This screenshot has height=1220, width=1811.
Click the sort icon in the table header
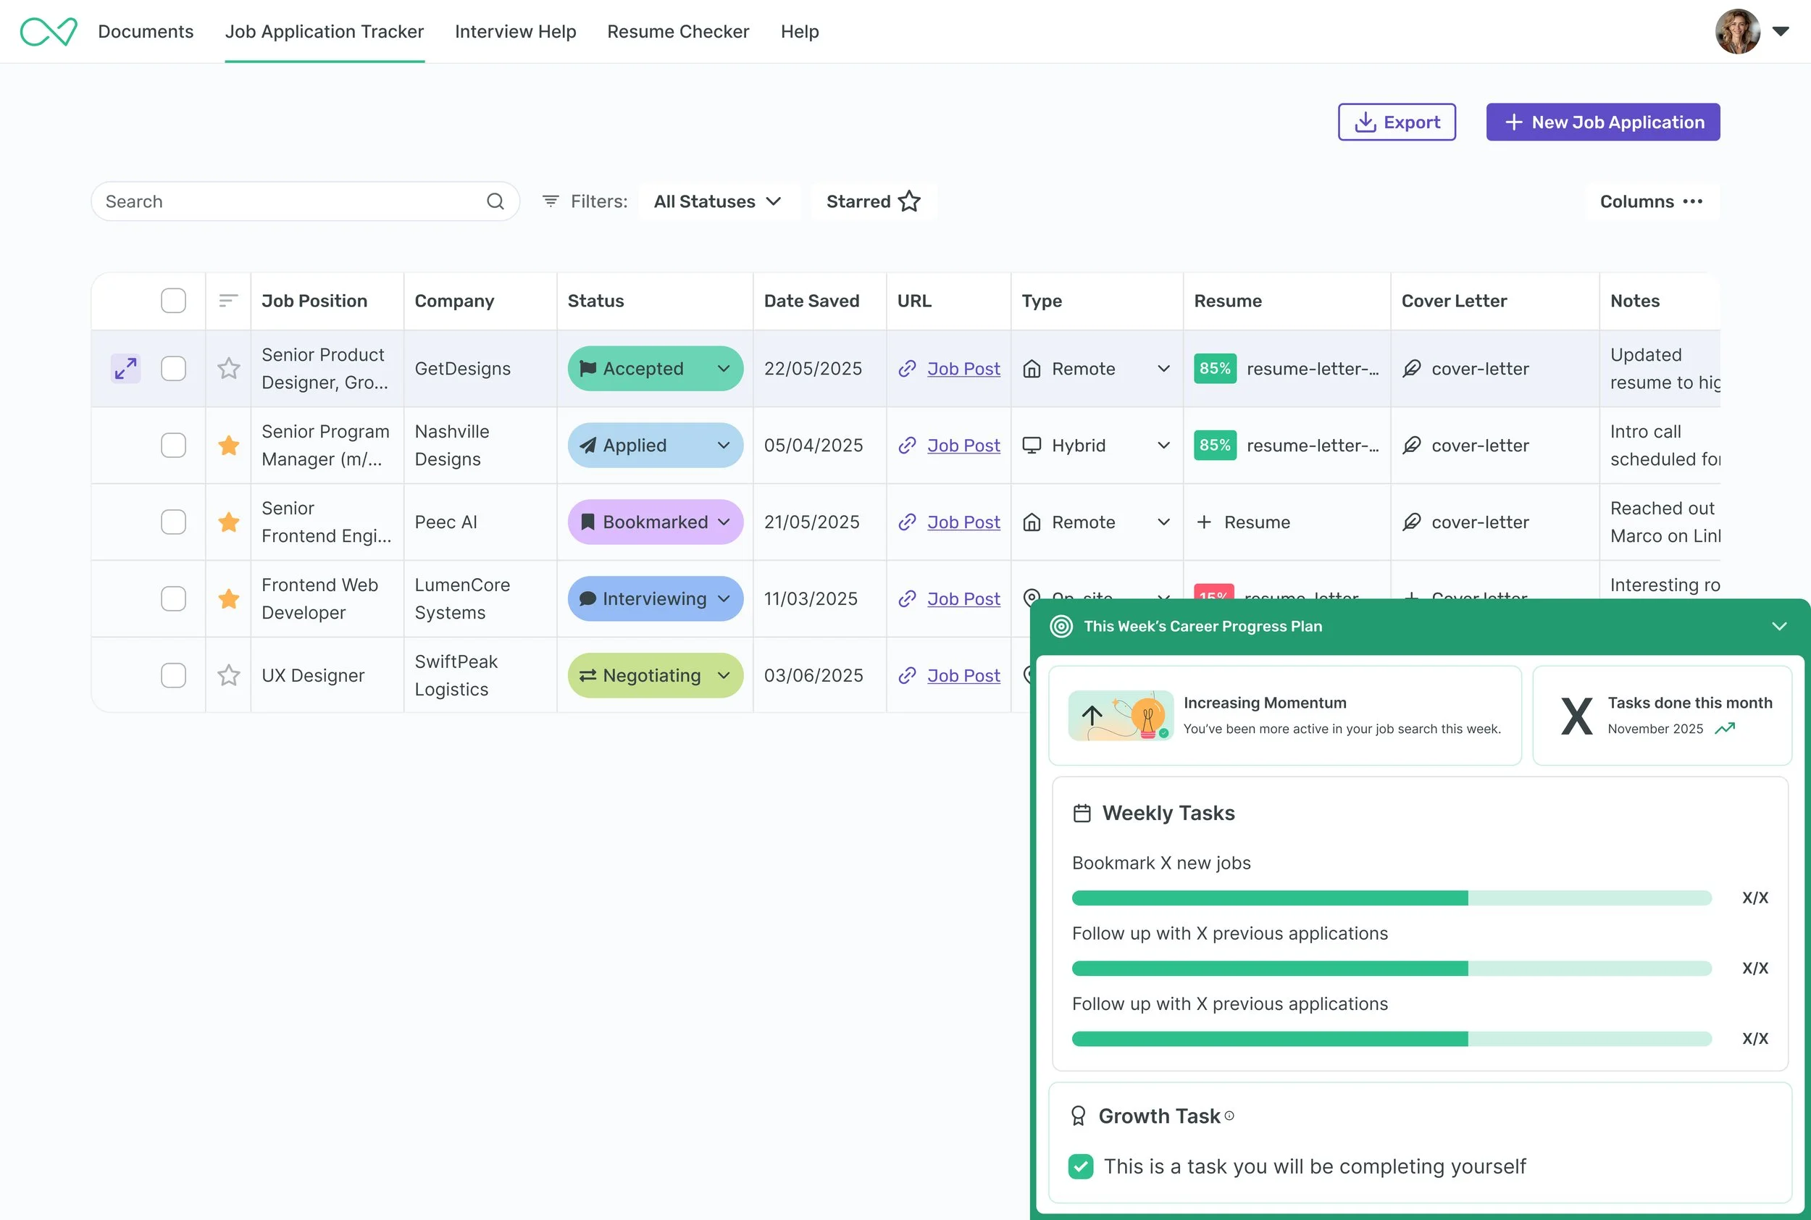point(227,301)
